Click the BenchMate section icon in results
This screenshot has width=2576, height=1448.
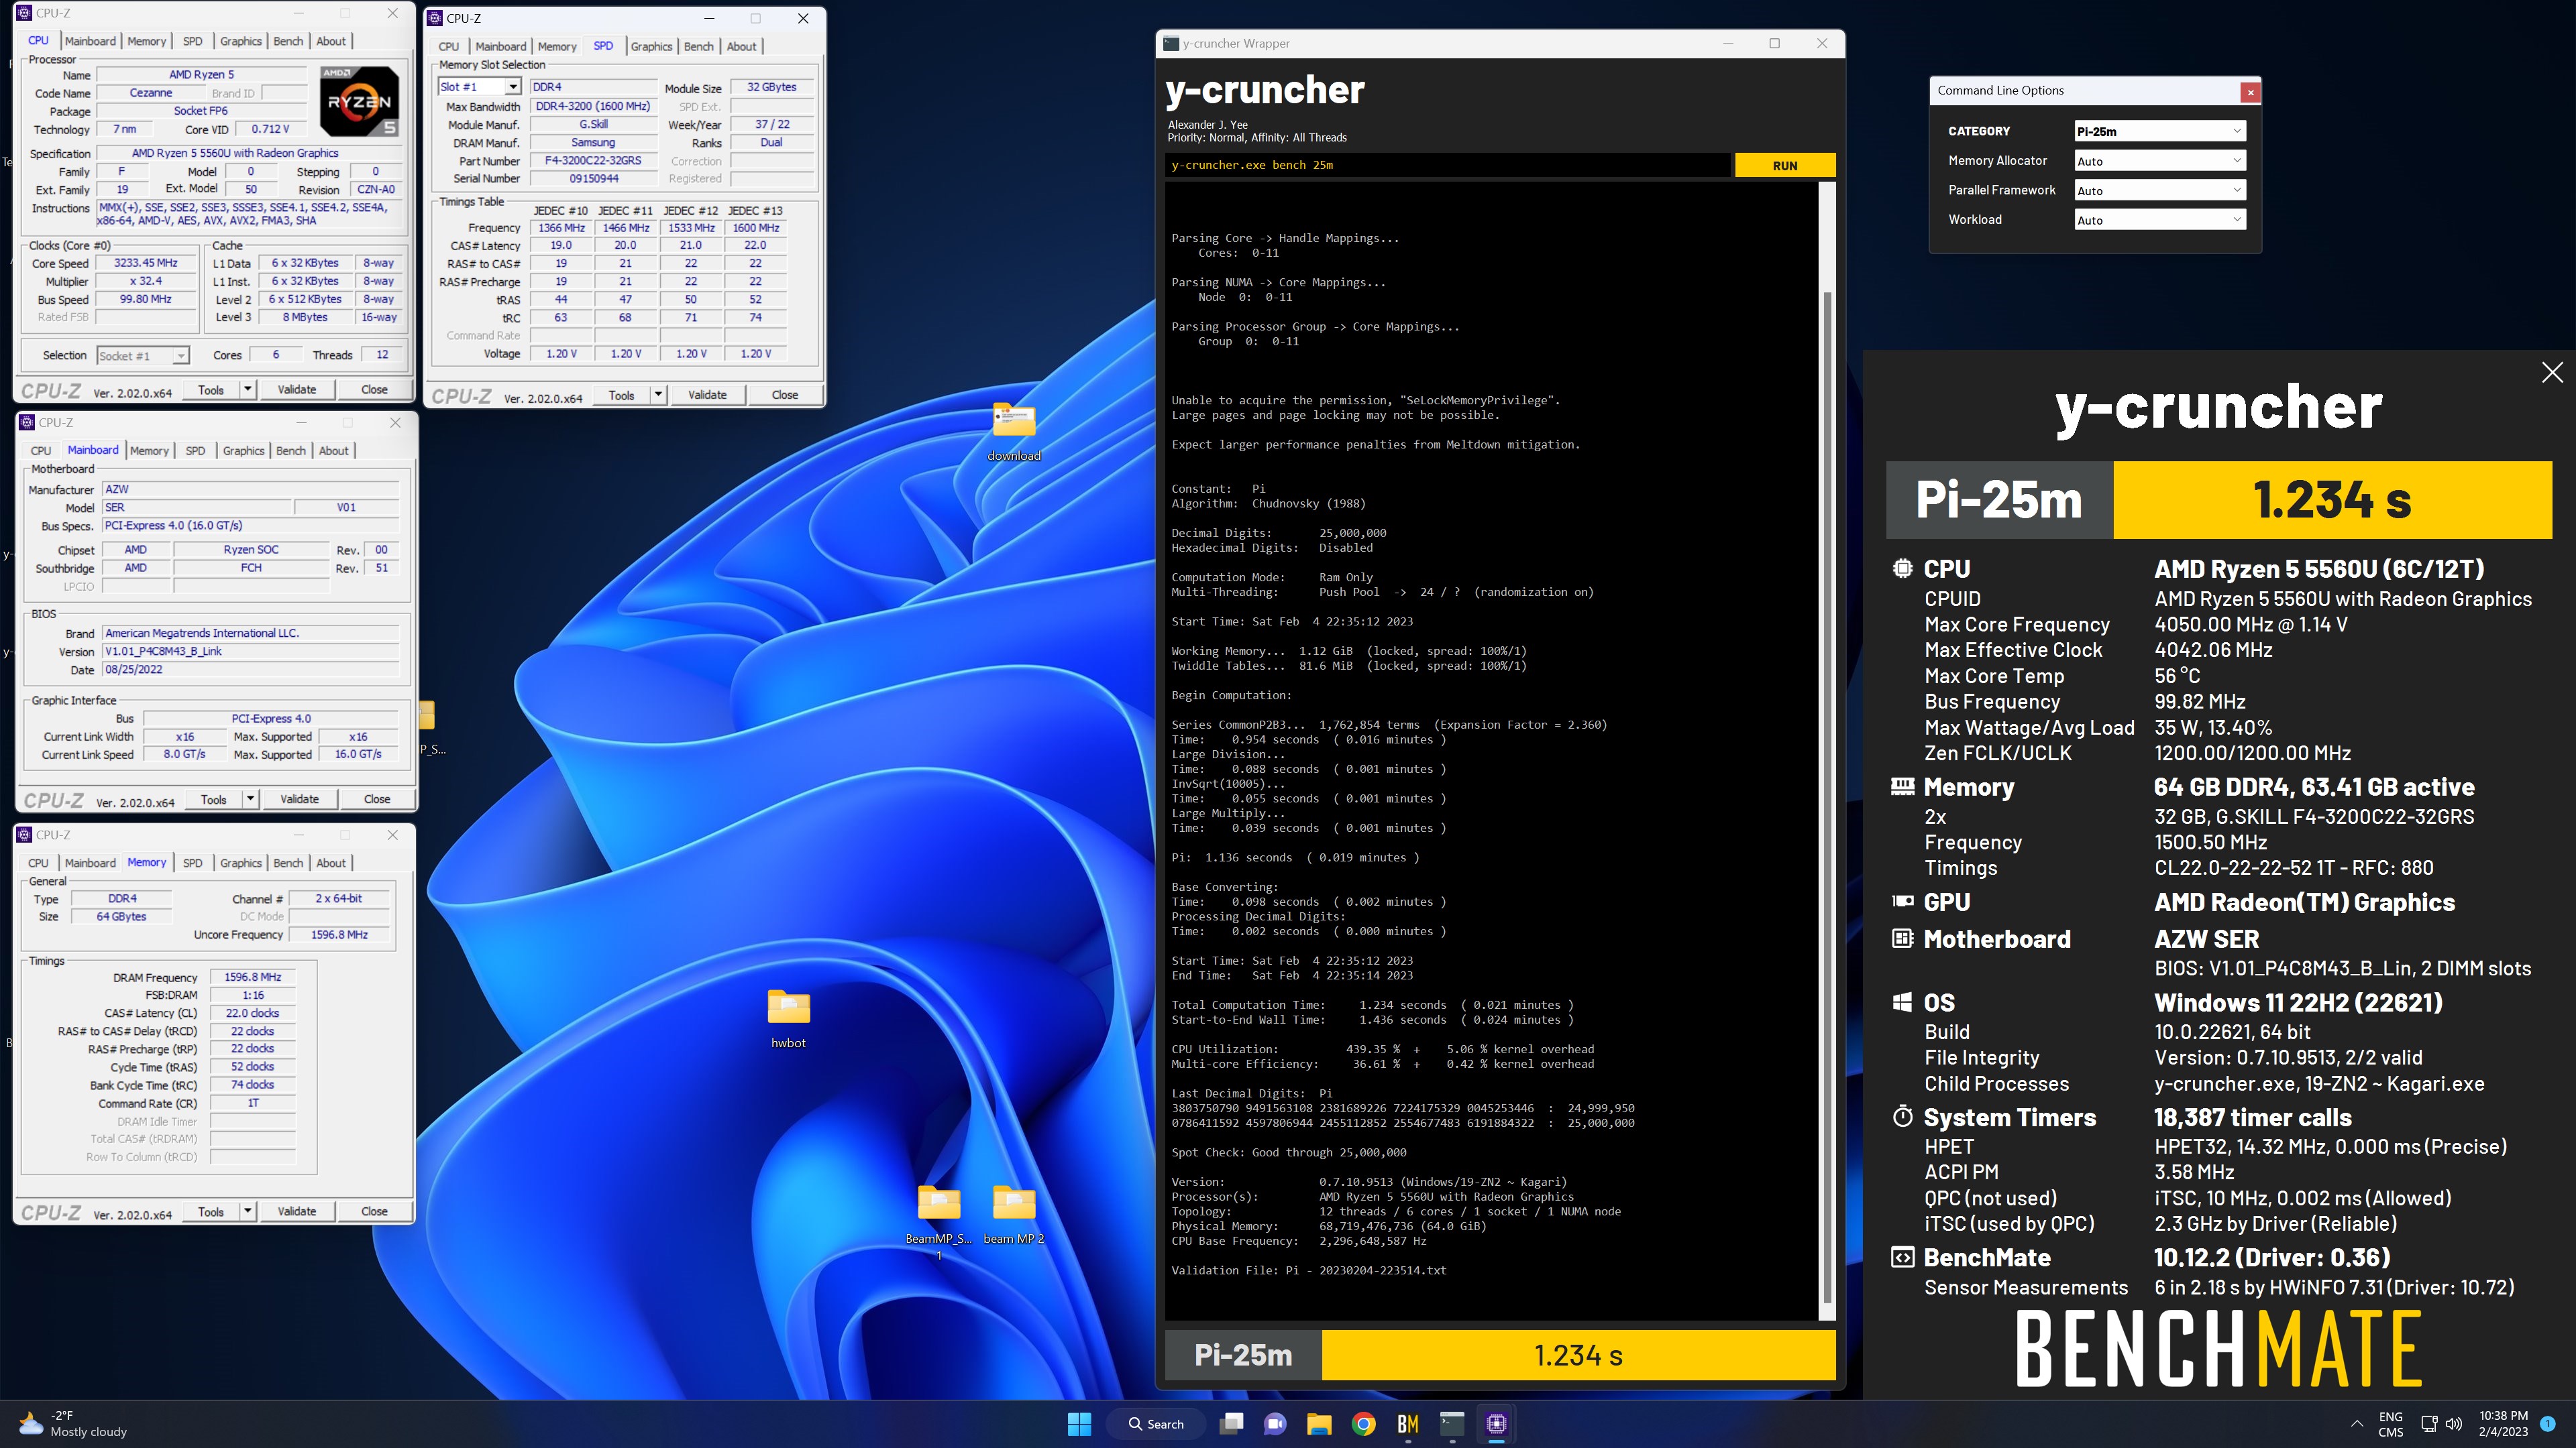pos(1902,1256)
